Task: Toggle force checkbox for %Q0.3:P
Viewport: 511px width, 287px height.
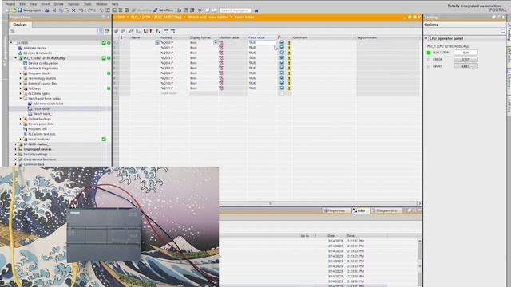Action: pos(282,57)
